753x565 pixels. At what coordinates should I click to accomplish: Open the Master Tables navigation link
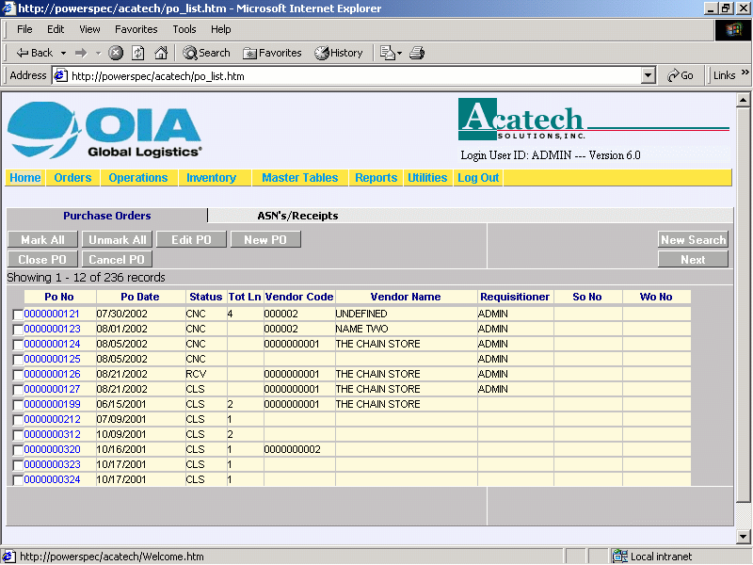coord(300,178)
